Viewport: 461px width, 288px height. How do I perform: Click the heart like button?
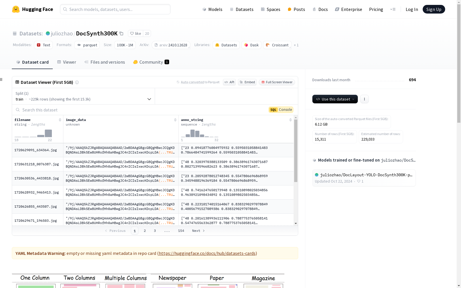(x=135, y=33)
